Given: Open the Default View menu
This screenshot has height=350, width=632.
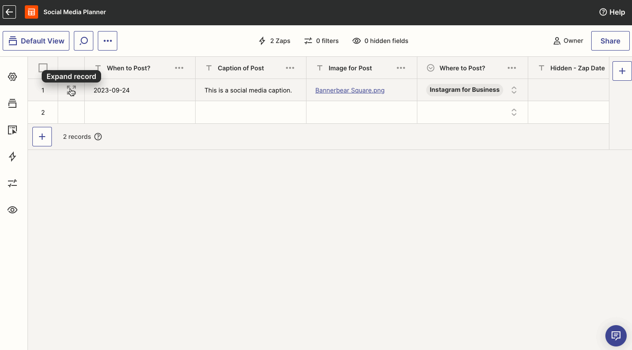Looking at the screenshot, I should [x=36, y=40].
